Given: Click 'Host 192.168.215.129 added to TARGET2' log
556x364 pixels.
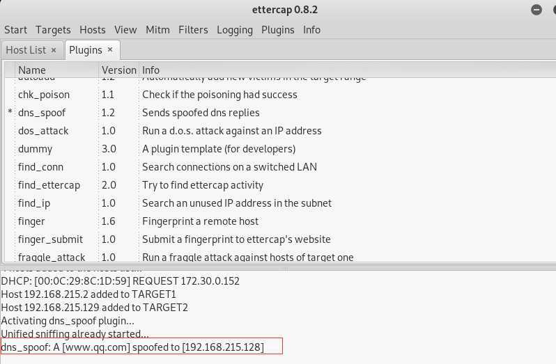Looking at the screenshot, I should 95,308.
